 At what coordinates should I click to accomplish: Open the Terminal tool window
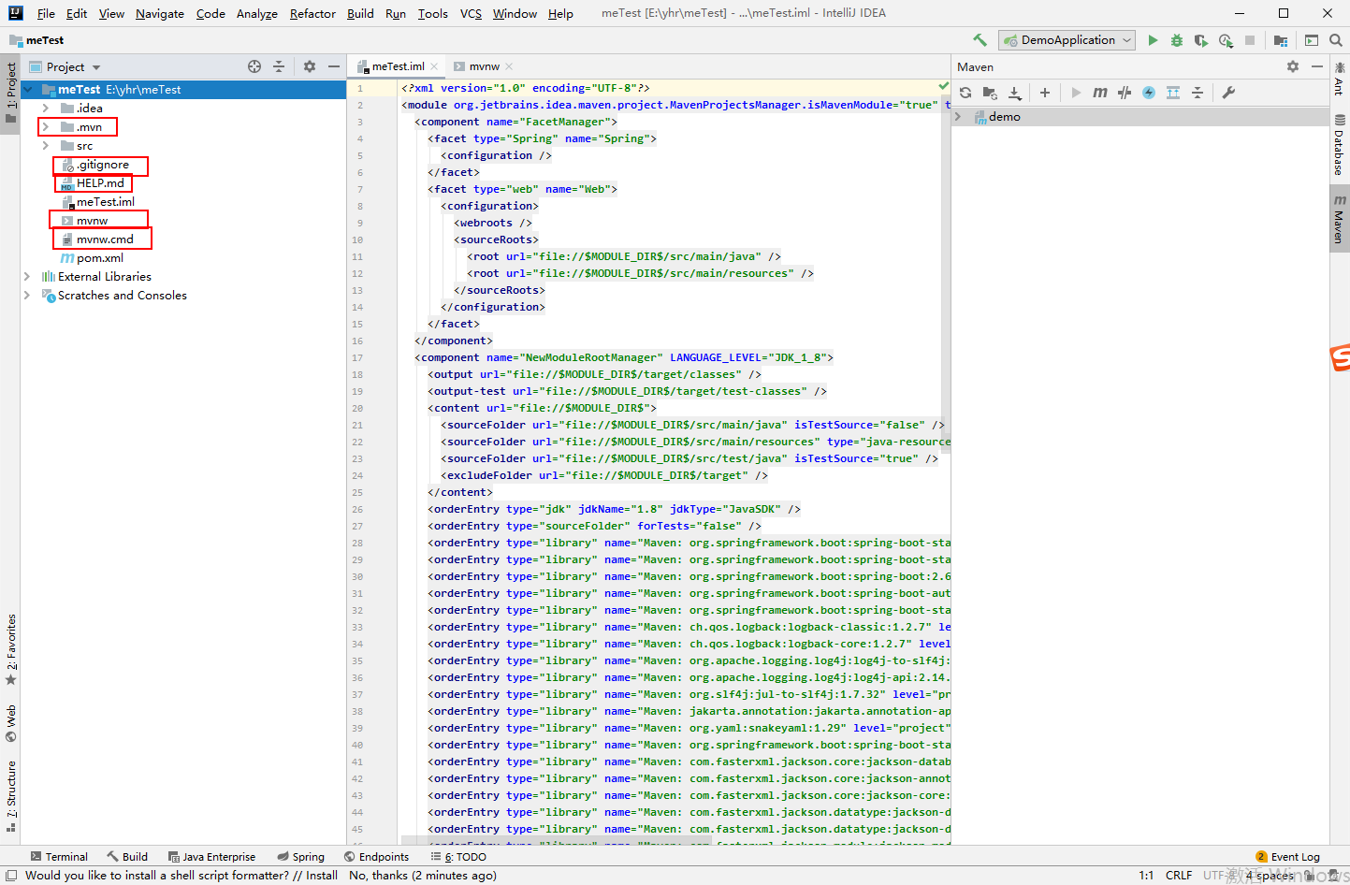click(x=59, y=857)
